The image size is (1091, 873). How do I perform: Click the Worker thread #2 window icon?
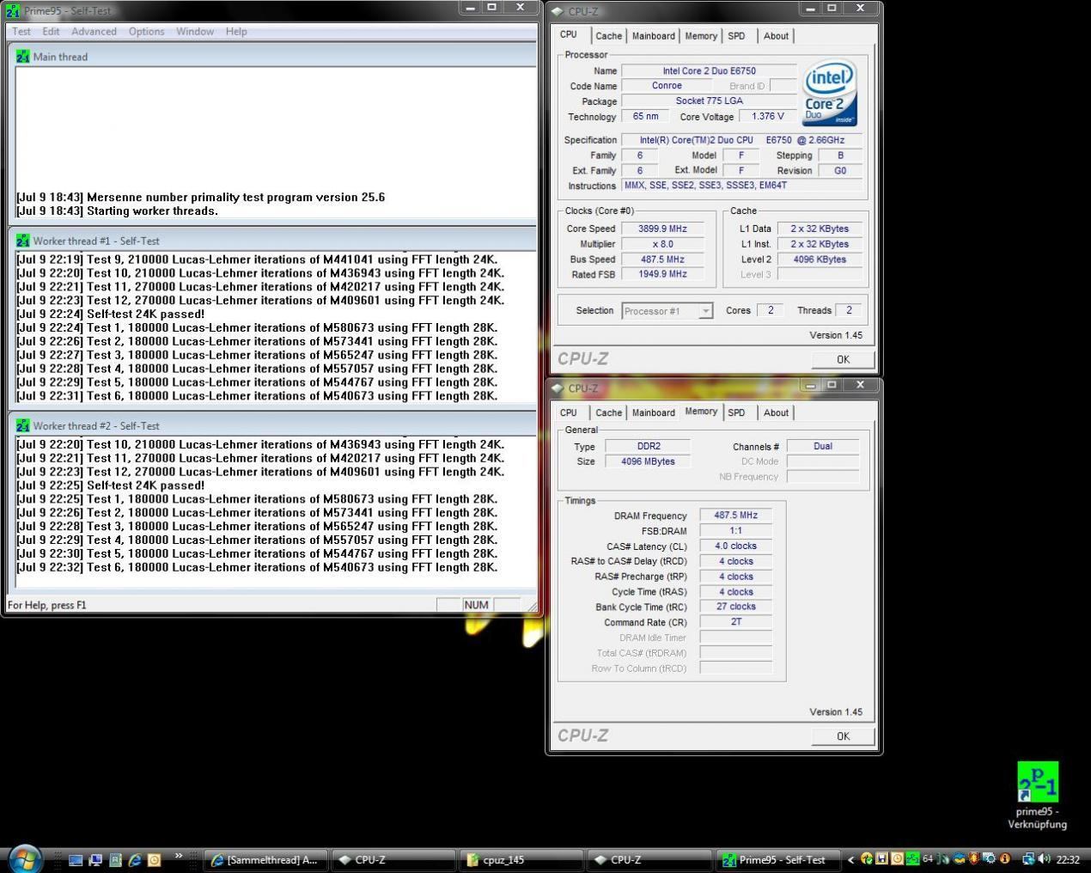click(x=23, y=425)
